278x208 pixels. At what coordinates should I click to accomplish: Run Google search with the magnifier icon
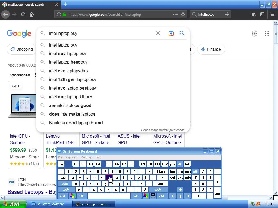click(x=182, y=33)
